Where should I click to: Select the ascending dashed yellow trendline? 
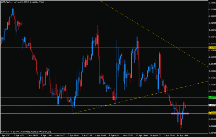click(141, 97)
